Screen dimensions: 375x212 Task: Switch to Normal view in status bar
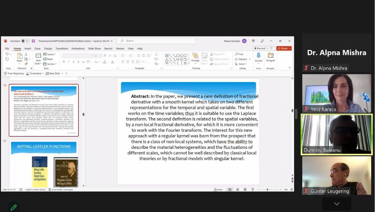pyautogui.click(x=230, y=189)
